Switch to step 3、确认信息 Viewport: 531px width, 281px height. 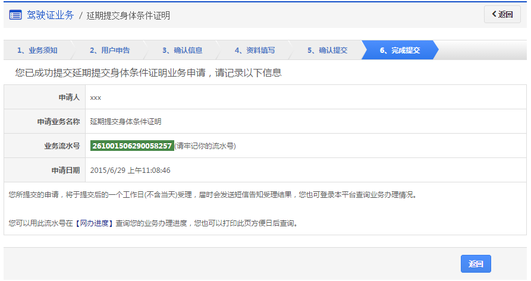pos(182,50)
